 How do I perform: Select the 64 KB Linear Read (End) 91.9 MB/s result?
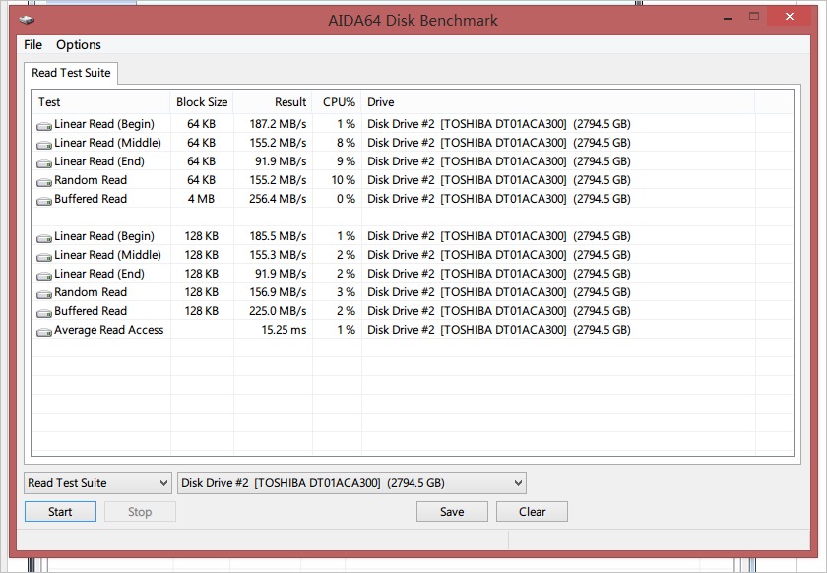coord(281,161)
